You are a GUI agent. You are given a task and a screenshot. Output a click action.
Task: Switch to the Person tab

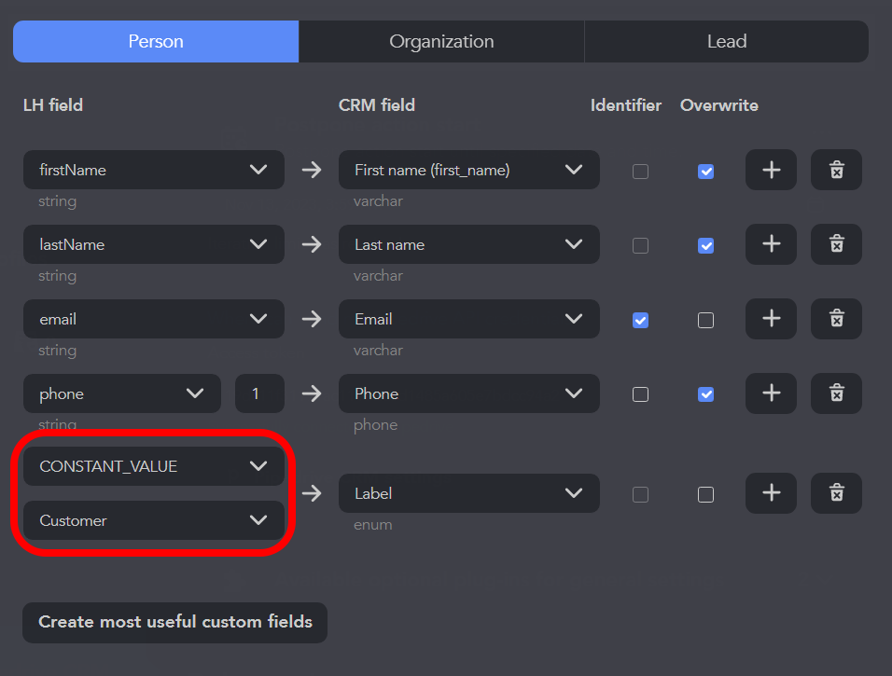[156, 42]
